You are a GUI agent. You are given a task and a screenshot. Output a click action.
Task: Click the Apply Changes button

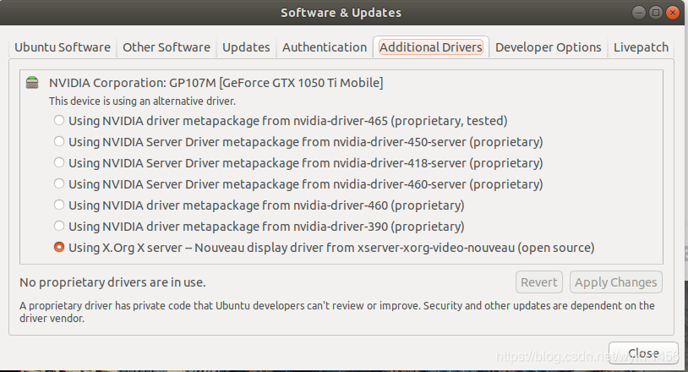[x=615, y=282]
